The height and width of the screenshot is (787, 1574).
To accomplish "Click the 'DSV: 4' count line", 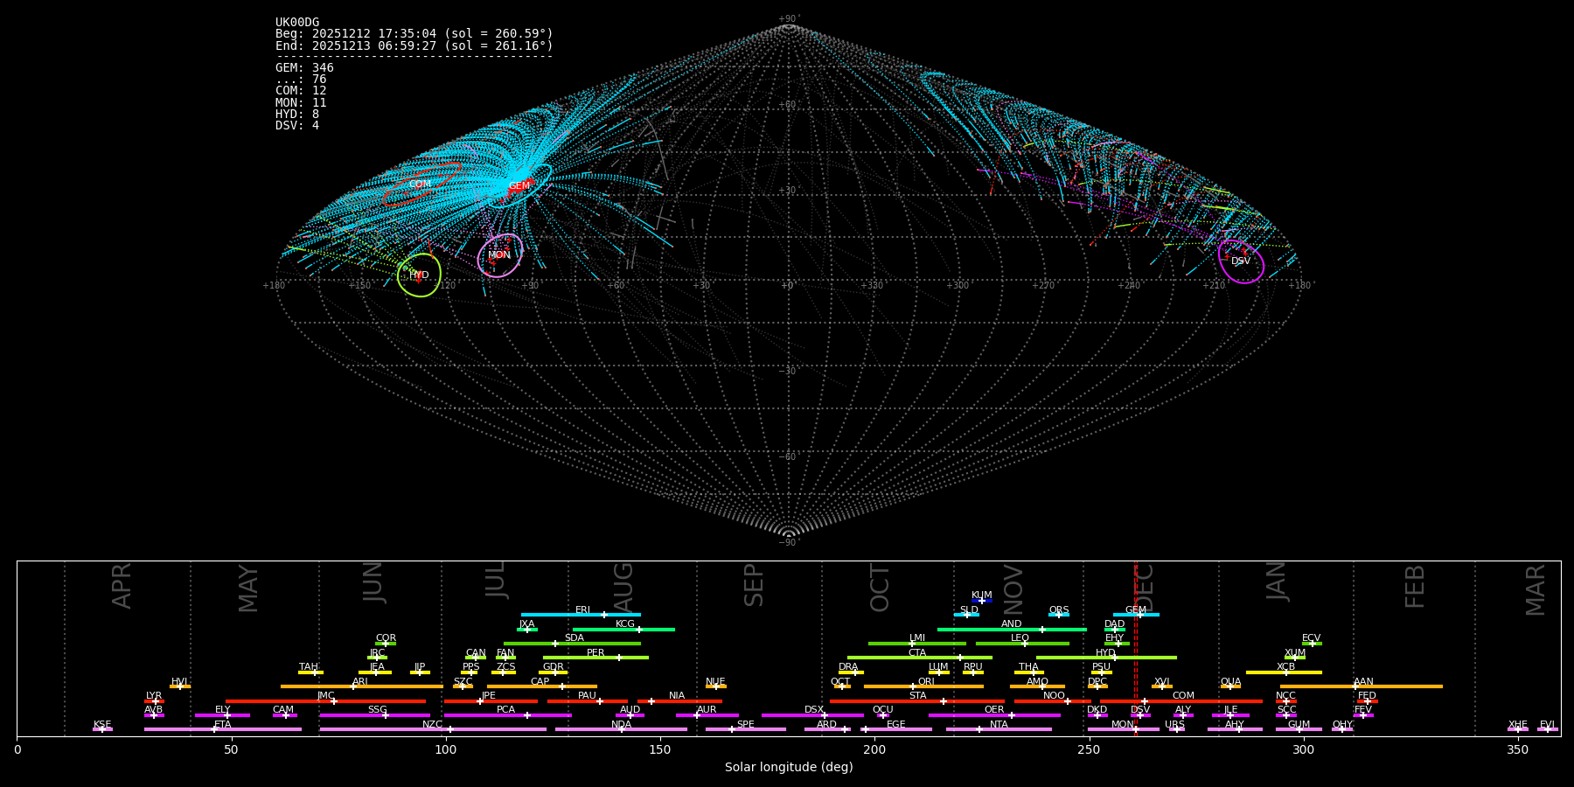I will 297,126.
